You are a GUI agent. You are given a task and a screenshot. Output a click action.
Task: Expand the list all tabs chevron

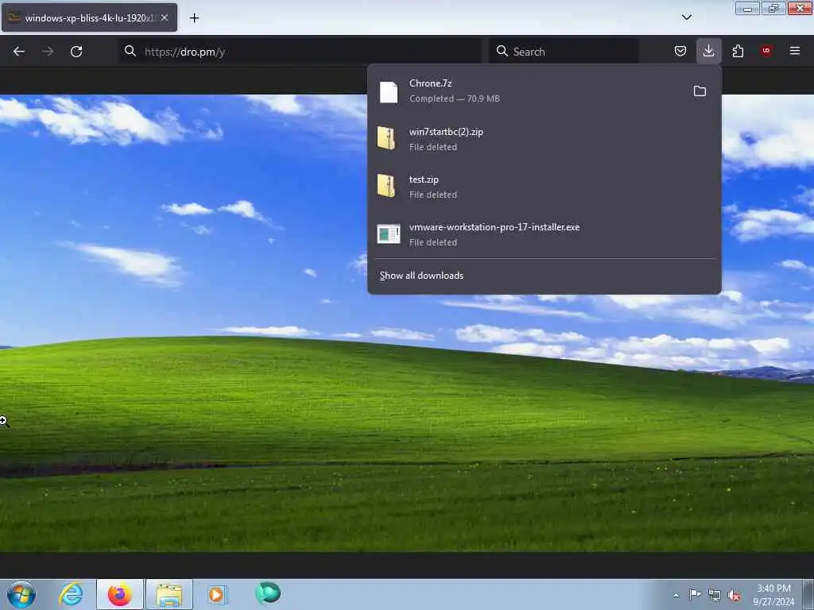click(x=686, y=17)
